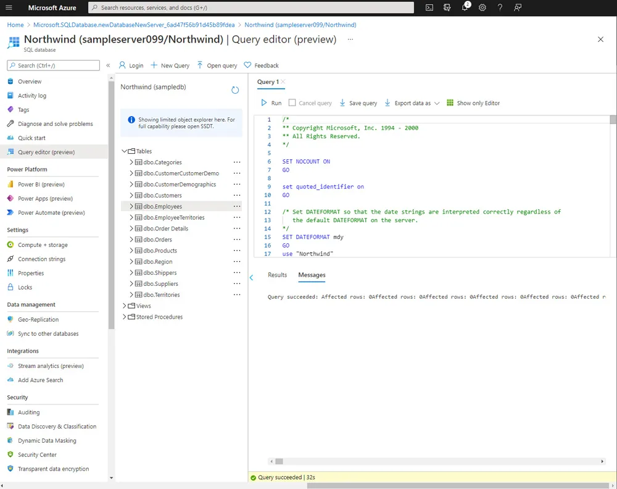Refresh the Northwind object explorer

235,90
